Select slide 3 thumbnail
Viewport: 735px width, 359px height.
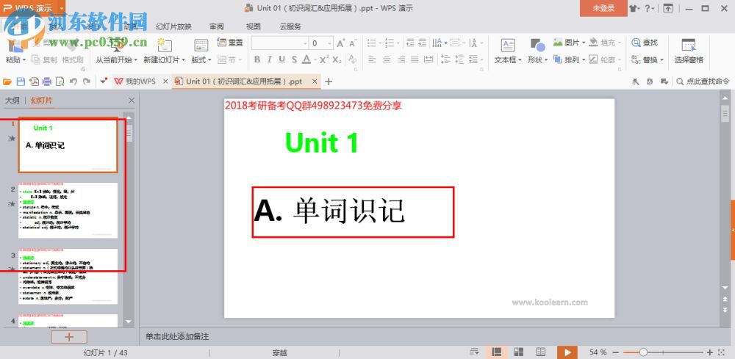click(x=68, y=276)
